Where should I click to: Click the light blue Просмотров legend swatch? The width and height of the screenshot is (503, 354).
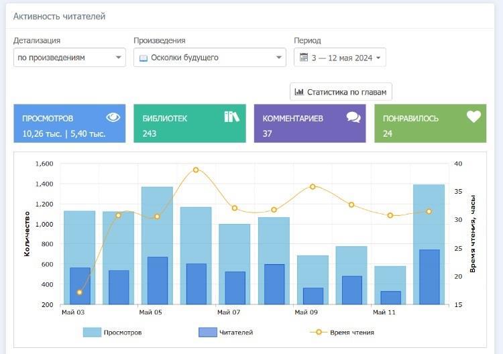pos(92,332)
